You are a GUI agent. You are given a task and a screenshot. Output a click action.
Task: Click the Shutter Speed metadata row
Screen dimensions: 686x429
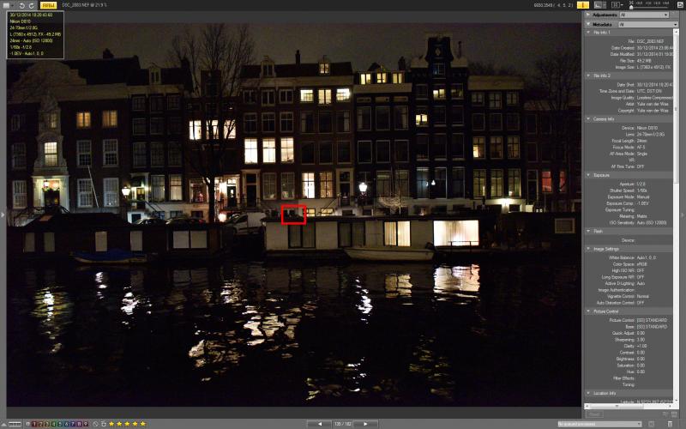click(629, 190)
